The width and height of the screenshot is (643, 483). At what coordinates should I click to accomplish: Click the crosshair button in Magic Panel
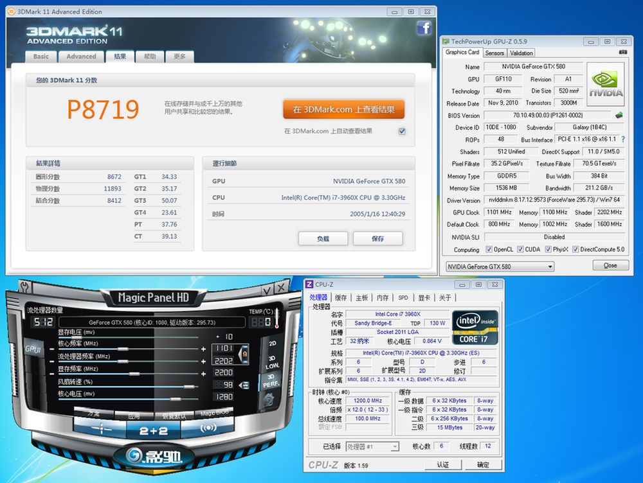pos(100,429)
